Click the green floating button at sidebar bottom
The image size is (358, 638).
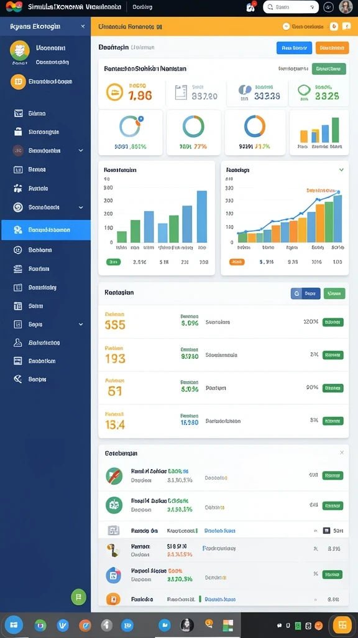78,597
